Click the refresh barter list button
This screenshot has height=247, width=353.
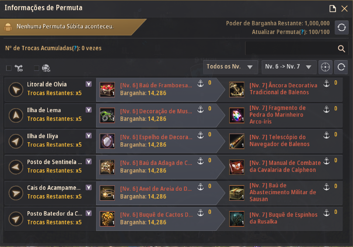[341, 27]
